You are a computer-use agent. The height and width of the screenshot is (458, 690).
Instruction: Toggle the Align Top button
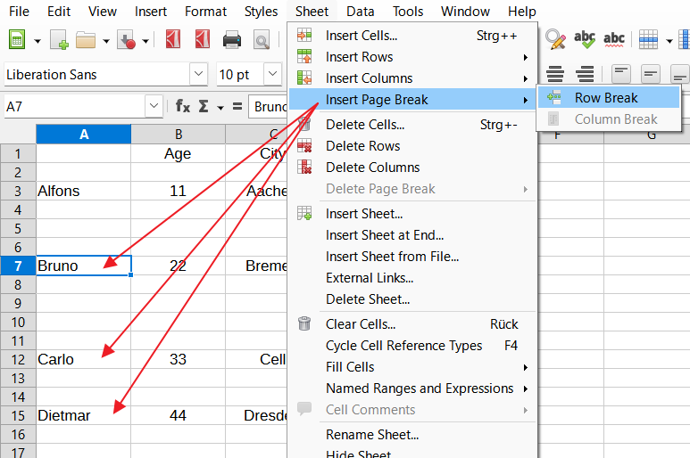[x=620, y=74]
